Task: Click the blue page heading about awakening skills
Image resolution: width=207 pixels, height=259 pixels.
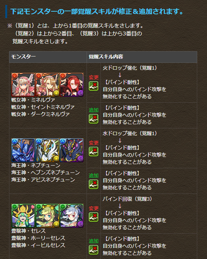Action: [97, 12]
